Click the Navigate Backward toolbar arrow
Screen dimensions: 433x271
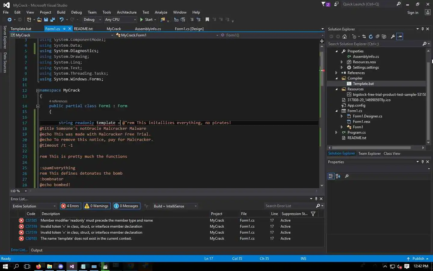tap(10, 20)
